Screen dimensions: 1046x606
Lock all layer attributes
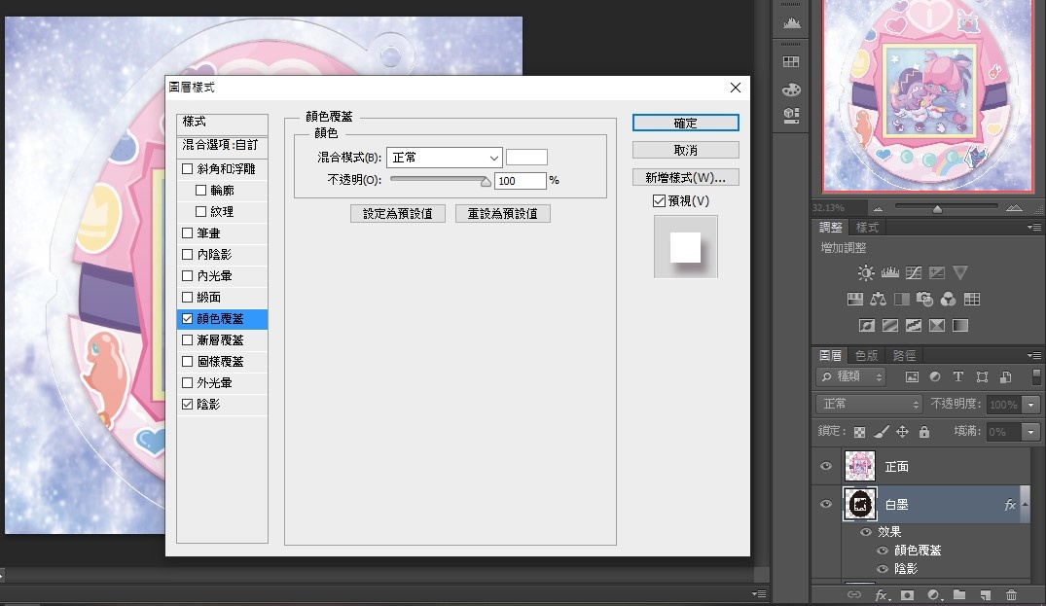pos(924,432)
